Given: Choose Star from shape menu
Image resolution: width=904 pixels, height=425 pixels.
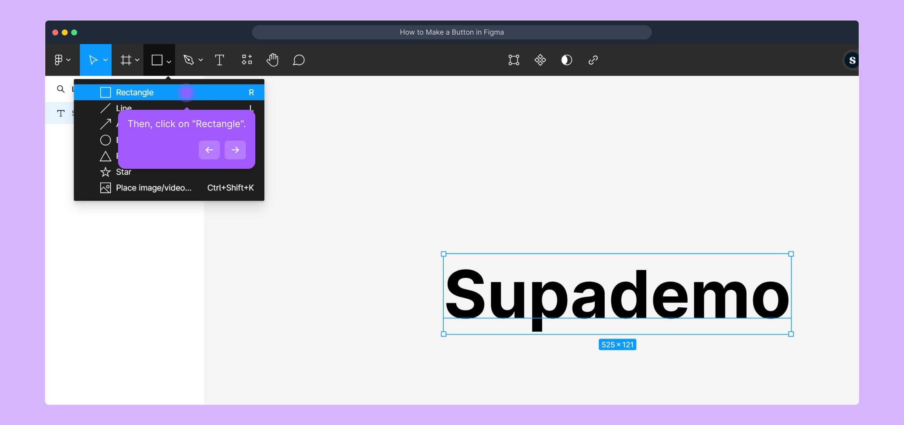Looking at the screenshot, I should (124, 172).
